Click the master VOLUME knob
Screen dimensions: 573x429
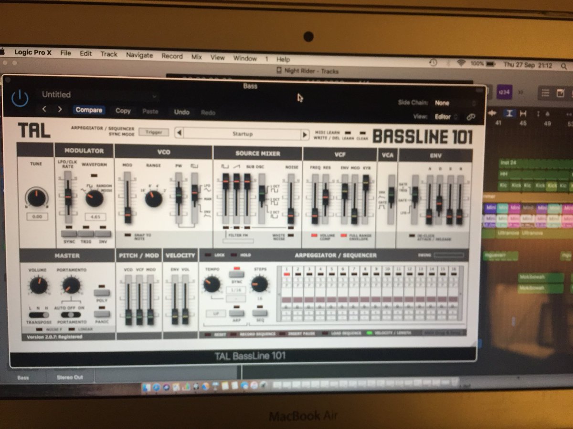coord(38,286)
